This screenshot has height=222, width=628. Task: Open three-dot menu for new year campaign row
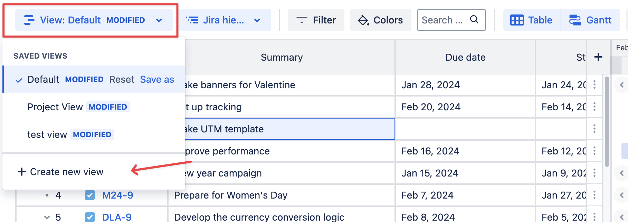(594, 173)
